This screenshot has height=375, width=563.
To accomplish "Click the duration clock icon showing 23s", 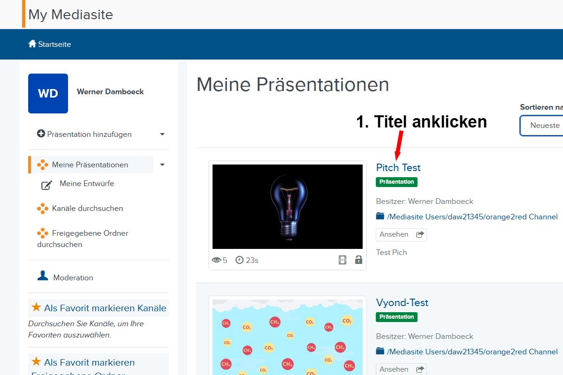I will click(x=239, y=259).
